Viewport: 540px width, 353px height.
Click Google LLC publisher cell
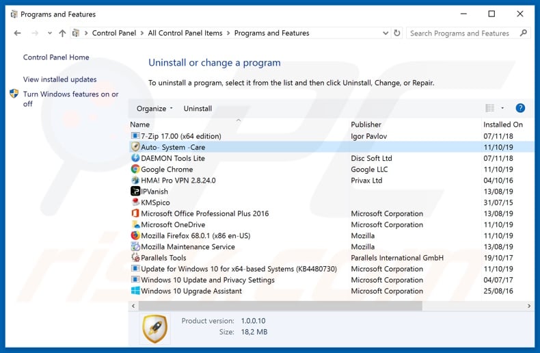(x=369, y=169)
